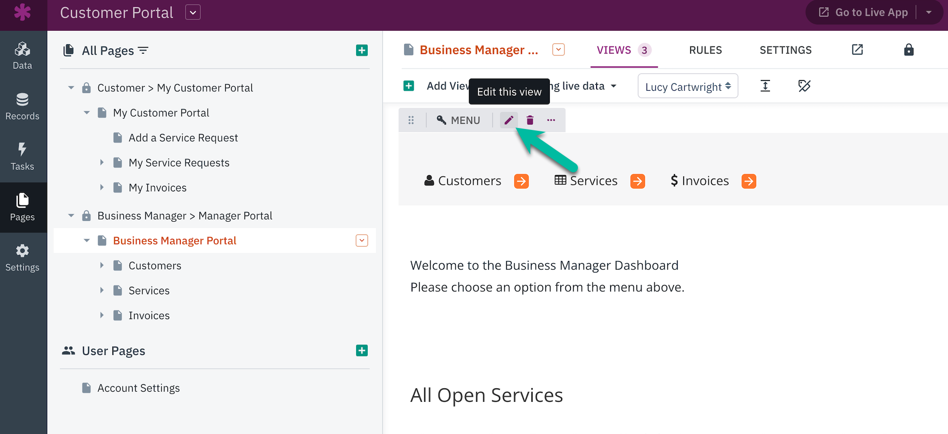Click the drag handle on the menu view

pyautogui.click(x=411, y=120)
